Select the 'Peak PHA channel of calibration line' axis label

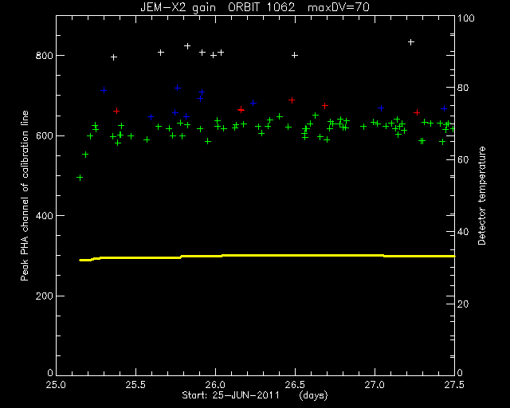[25, 195]
